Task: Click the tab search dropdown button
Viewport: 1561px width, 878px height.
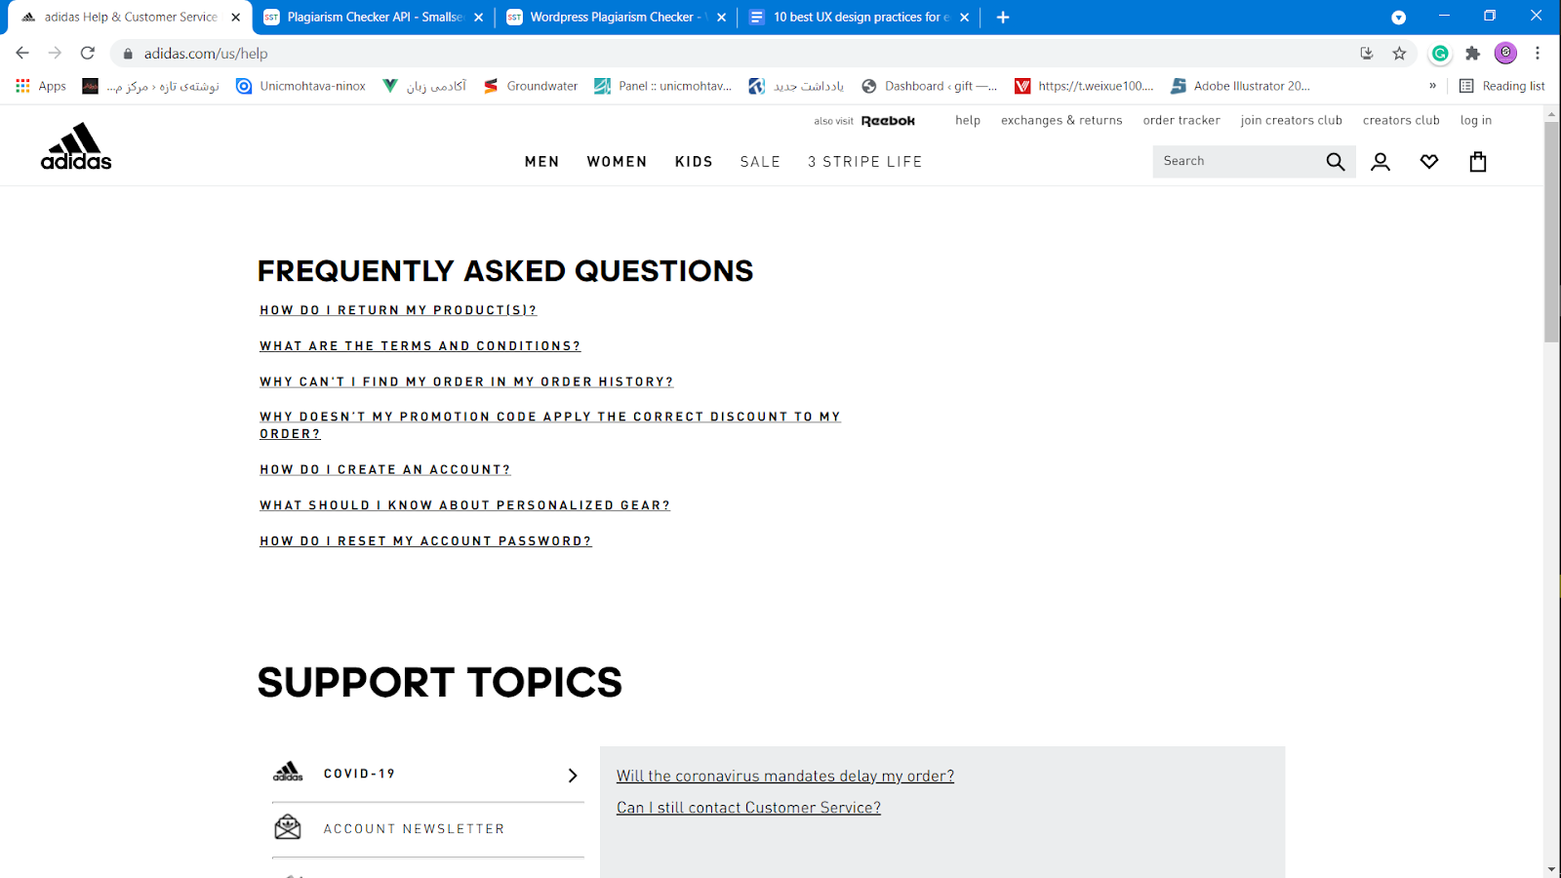Action: click(1398, 18)
